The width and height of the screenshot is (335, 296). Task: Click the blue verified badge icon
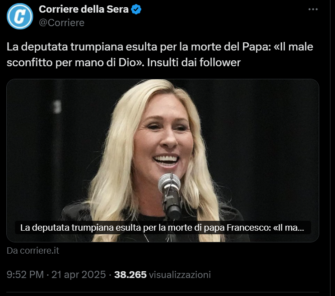tap(137, 9)
